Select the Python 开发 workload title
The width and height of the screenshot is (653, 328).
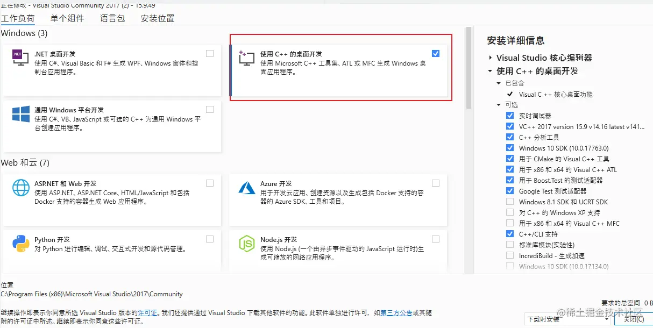coord(52,240)
